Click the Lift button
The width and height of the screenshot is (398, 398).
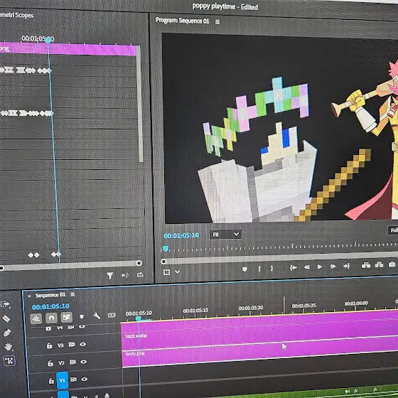click(x=366, y=266)
